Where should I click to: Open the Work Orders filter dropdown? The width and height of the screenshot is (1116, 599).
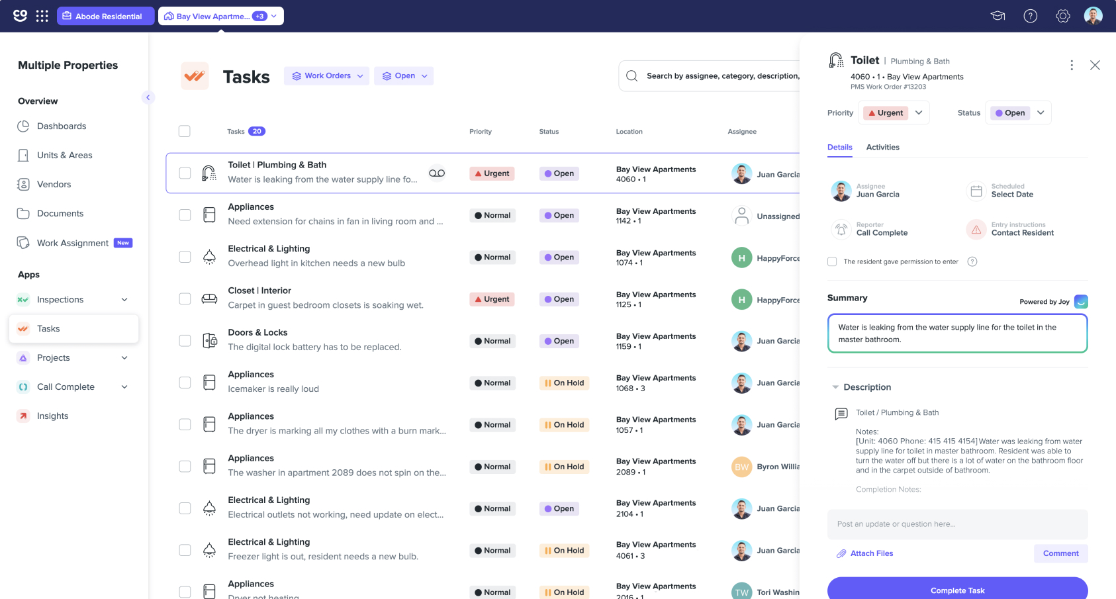click(327, 76)
